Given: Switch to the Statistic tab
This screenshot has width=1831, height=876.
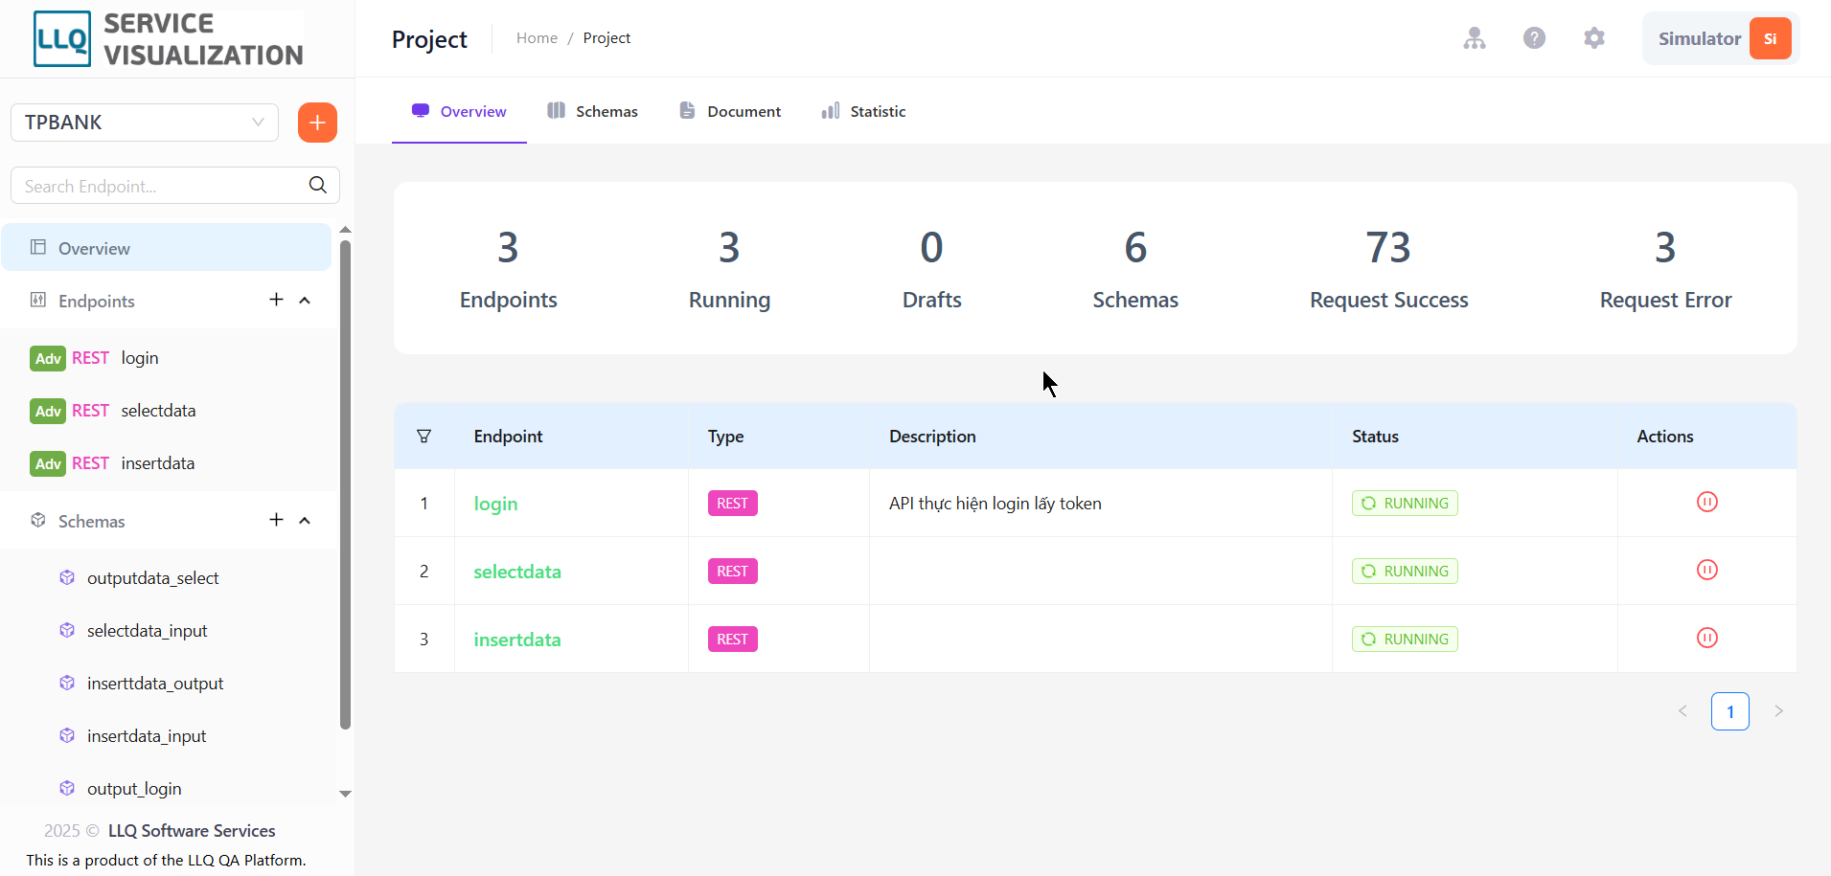Looking at the screenshot, I should pyautogui.click(x=863, y=111).
